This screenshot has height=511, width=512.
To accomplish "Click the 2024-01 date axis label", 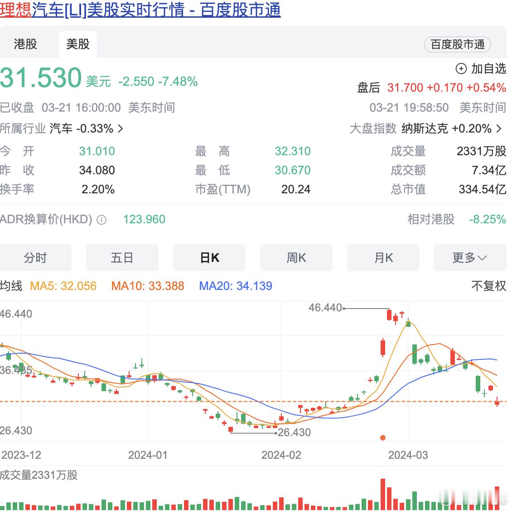I will (x=148, y=455).
